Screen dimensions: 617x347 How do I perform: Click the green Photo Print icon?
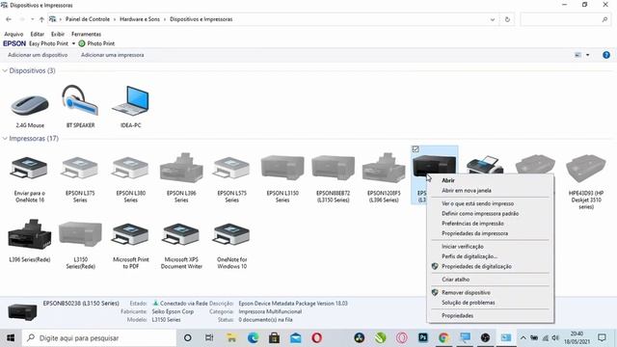[x=82, y=43]
